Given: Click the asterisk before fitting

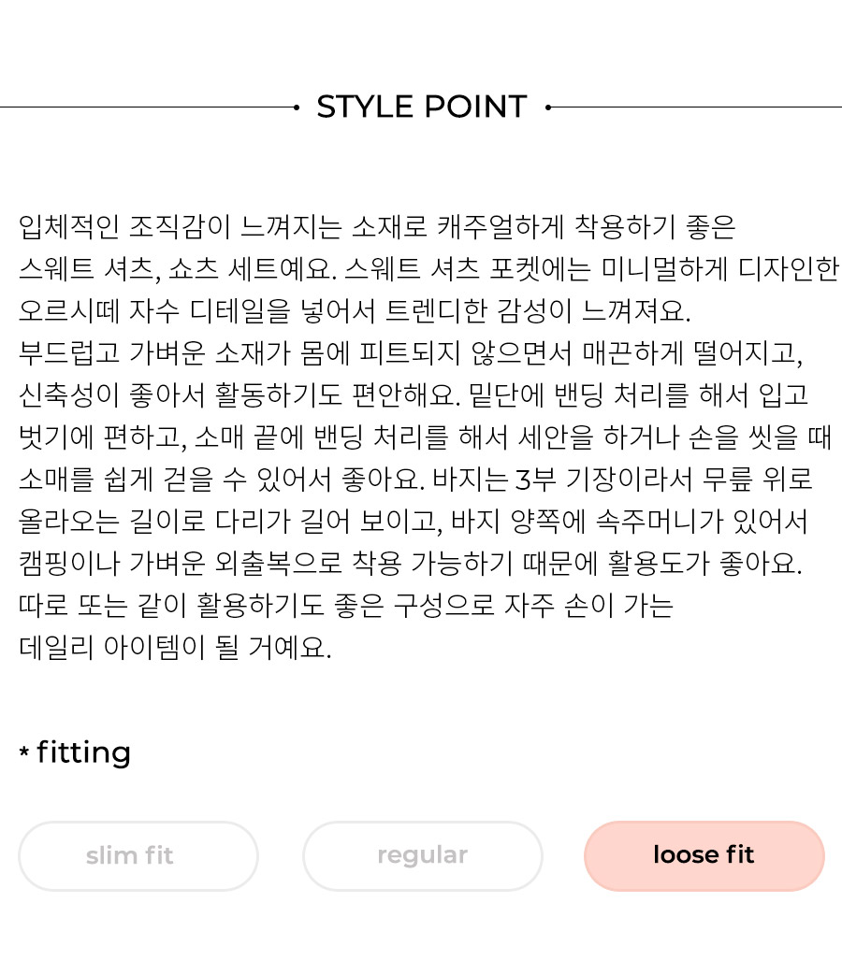Looking at the screenshot, I should (x=24, y=752).
